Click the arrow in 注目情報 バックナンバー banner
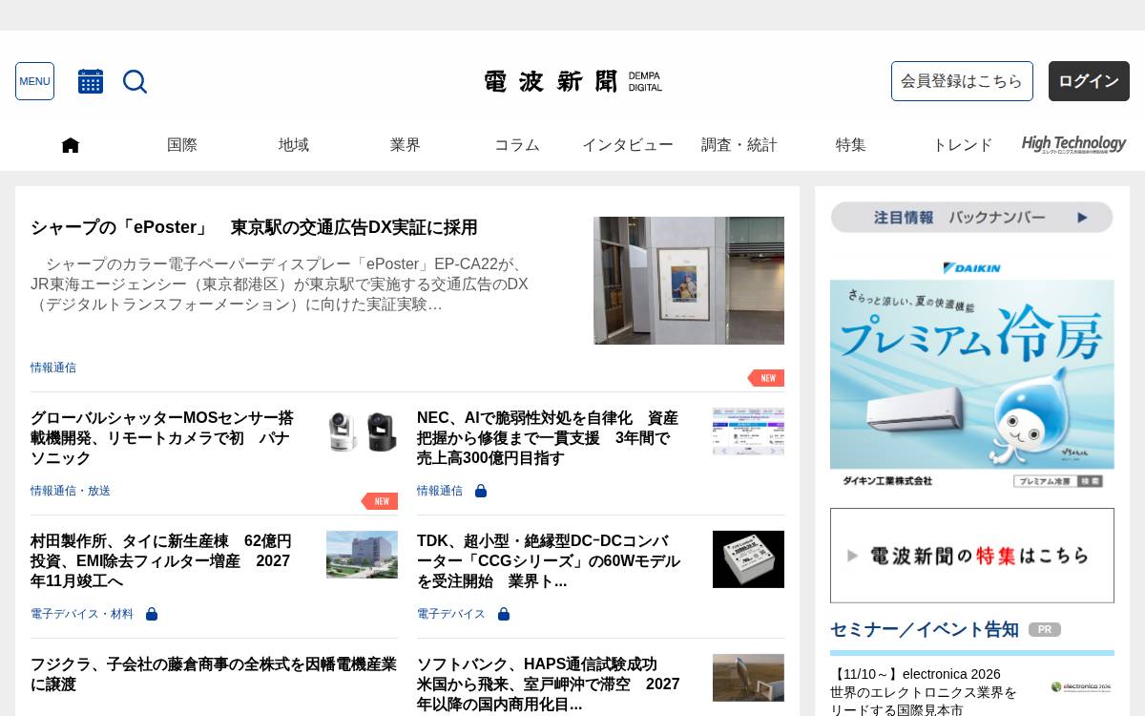This screenshot has height=716, width=1145. (1082, 218)
